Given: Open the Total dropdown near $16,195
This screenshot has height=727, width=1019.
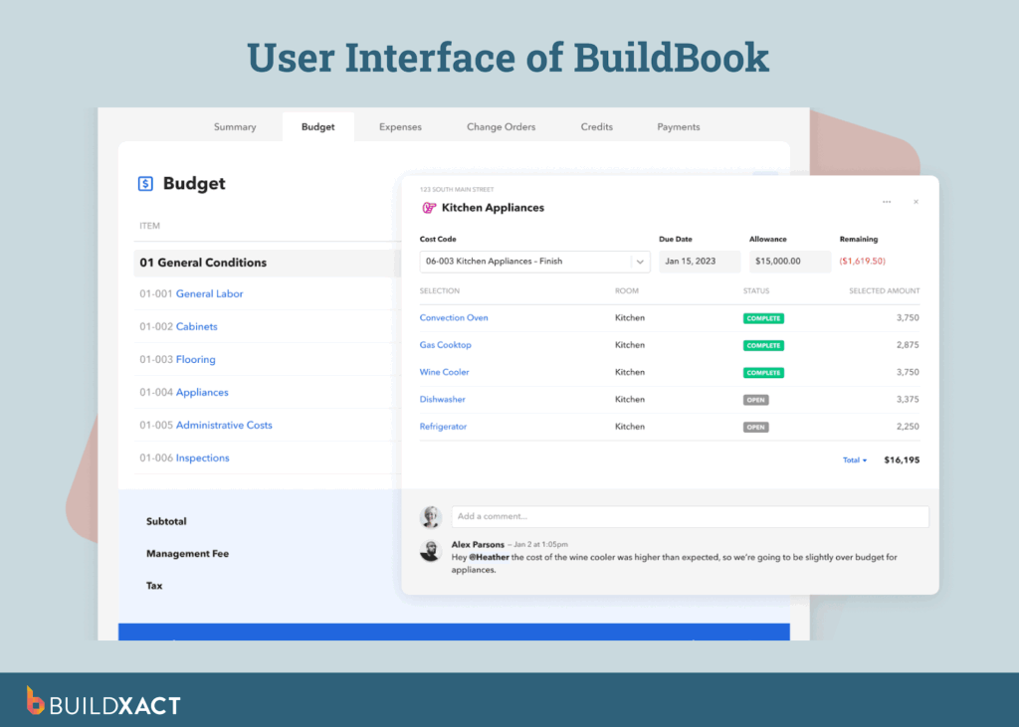Looking at the screenshot, I should click(x=855, y=459).
